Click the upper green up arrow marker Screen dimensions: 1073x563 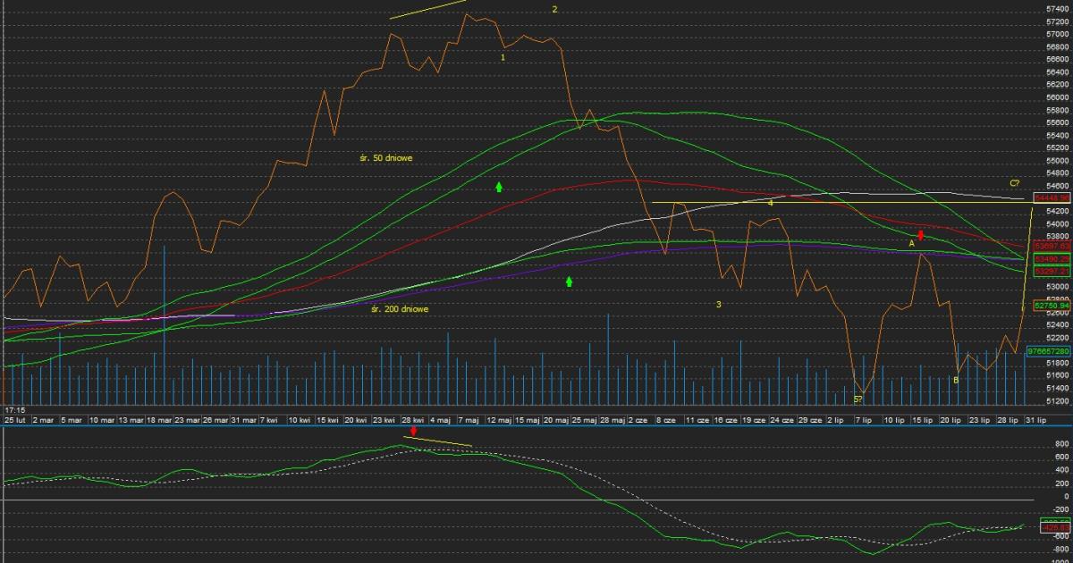tap(499, 187)
